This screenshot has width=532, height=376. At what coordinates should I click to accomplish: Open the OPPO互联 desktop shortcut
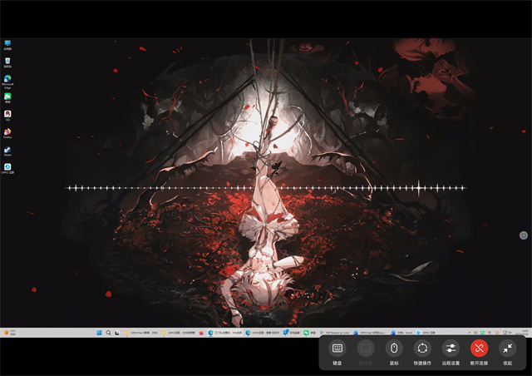click(x=7, y=168)
